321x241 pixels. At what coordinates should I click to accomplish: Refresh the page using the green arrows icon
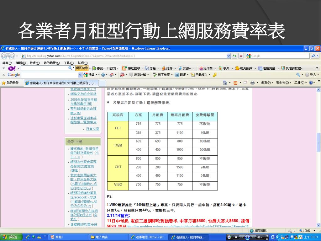click(x=234, y=56)
